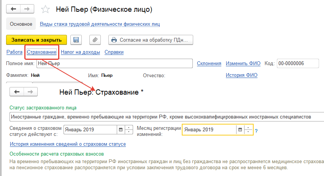Click the blue question mark help icon

coord(256,131)
